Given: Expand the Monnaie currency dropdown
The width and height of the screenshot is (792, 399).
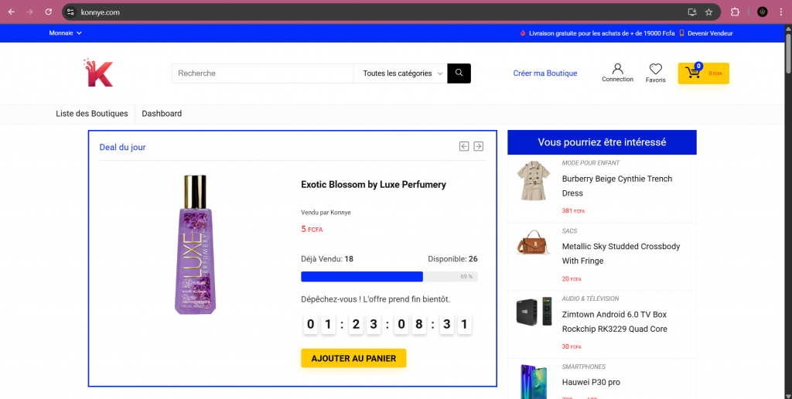Looking at the screenshot, I should point(65,33).
